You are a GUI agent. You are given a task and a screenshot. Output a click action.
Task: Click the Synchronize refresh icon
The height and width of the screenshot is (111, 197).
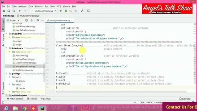point(14,11)
